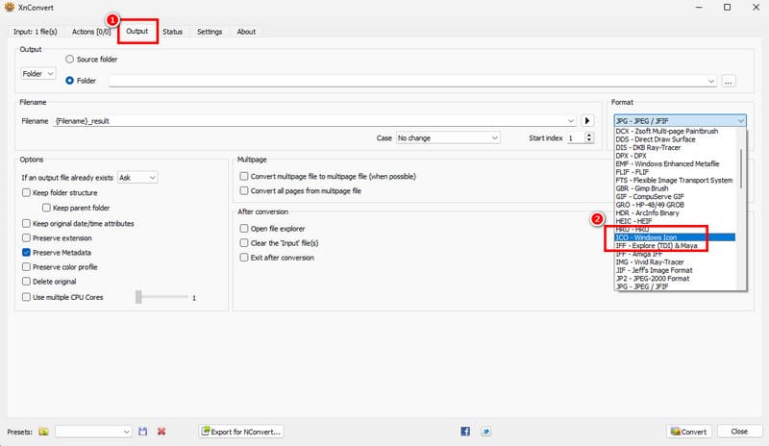Open the 'If output file exists' Ask dropdown
769x446 pixels.
click(137, 178)
